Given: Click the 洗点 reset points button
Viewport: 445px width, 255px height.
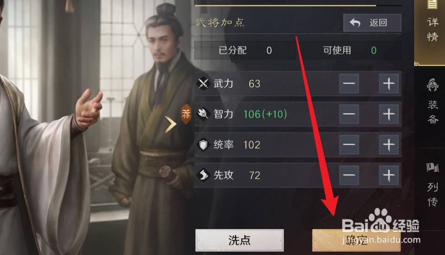Looking at the screenshot, I should (x=240, y=240).
